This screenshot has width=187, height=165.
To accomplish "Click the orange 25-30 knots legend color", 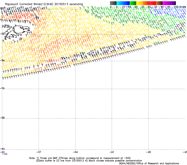I will (146, 3).
